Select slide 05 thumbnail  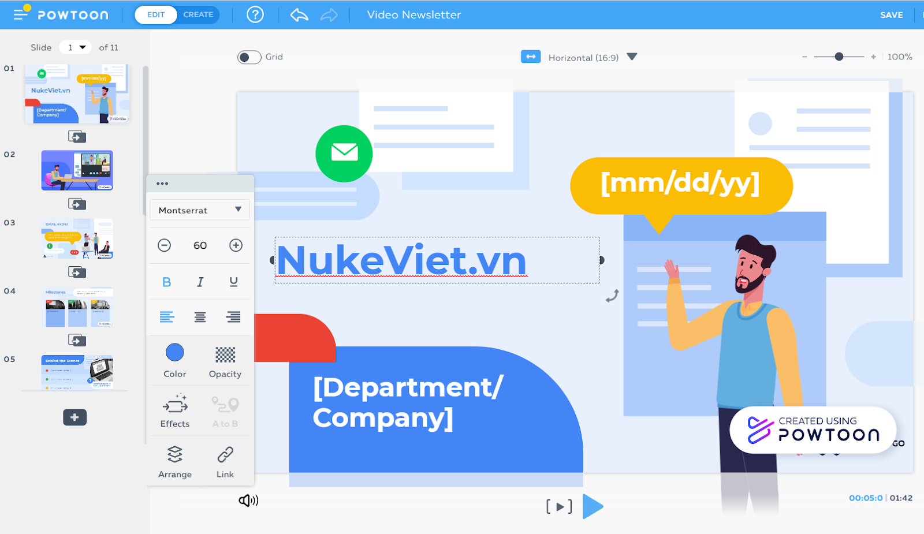(x=77, y=372)
